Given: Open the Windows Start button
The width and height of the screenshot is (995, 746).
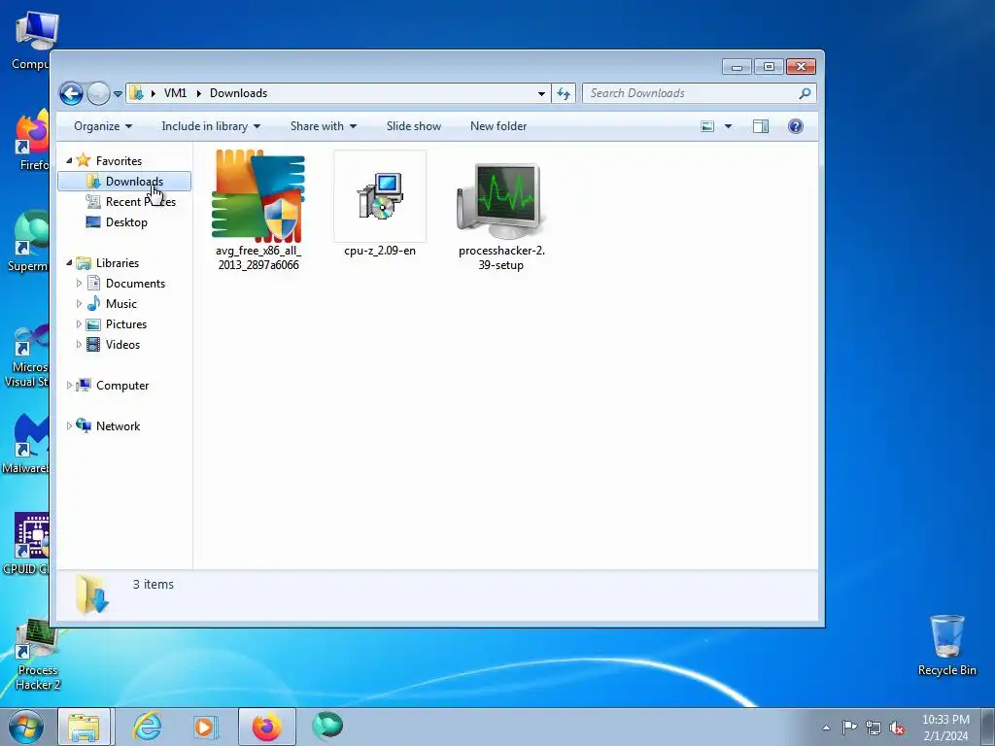Looking at the screenshot, I should 25,727.
